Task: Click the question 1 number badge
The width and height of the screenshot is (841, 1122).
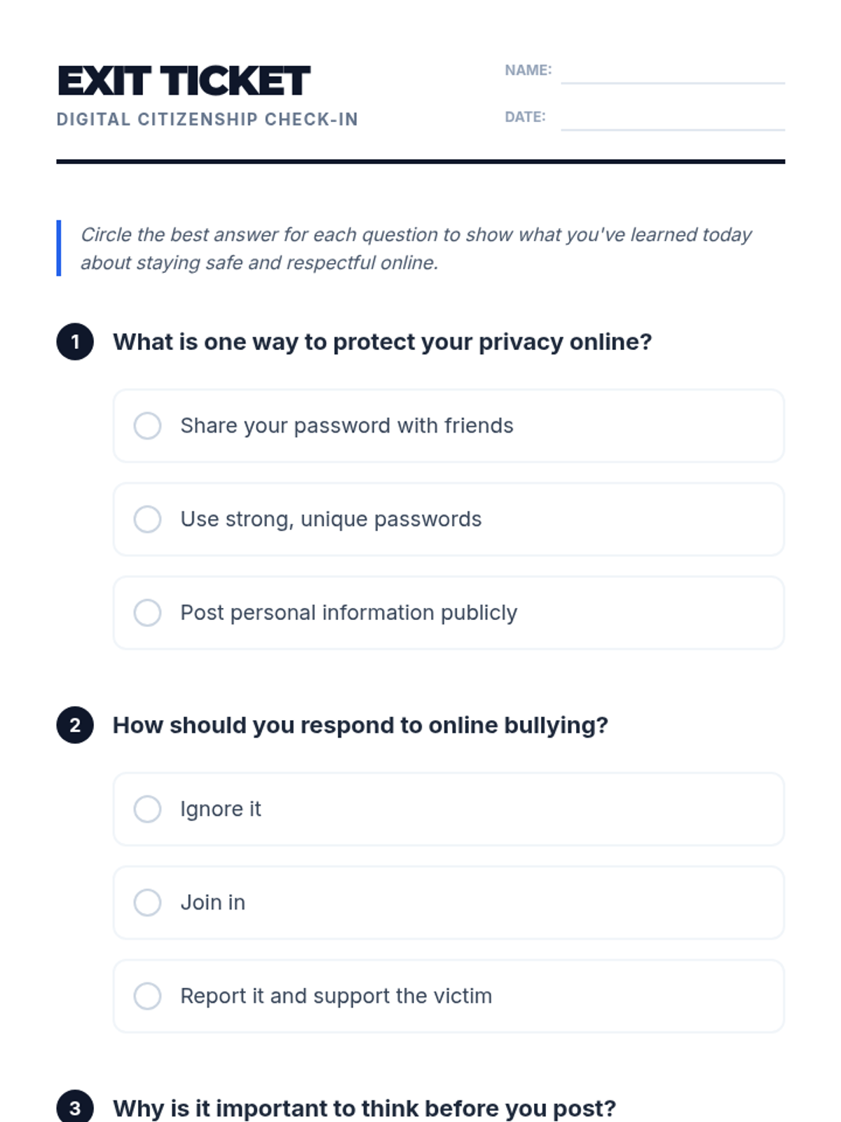Action: point(75,342)
